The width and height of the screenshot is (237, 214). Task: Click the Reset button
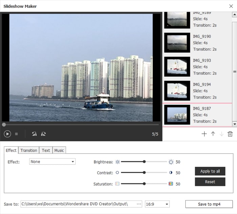tap(210, 182)
